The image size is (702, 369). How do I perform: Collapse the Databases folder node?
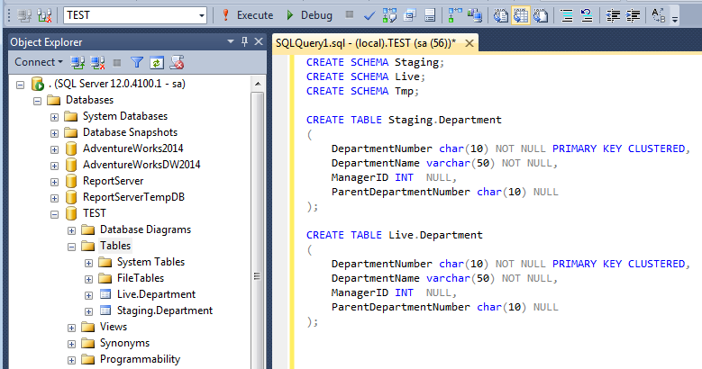[38, 101]
